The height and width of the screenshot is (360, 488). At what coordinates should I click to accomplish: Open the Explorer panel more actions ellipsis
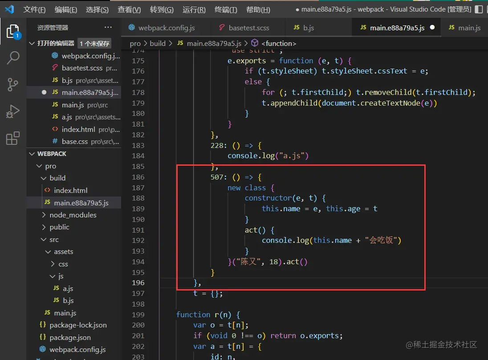click(108, 28)
